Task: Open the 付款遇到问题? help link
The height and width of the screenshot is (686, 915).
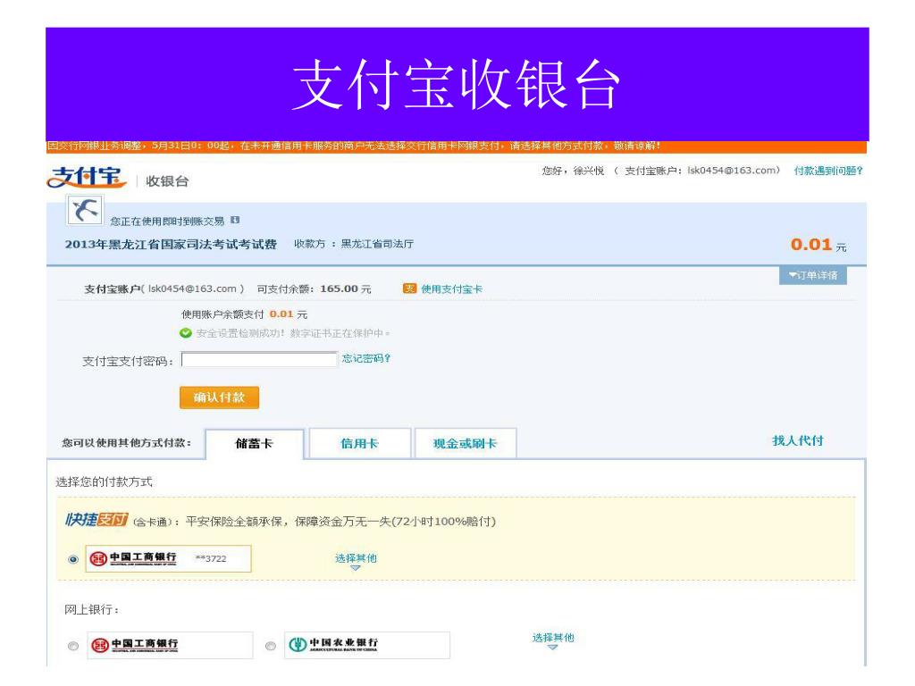Action: pyautogui.click(x=828, y=171)
